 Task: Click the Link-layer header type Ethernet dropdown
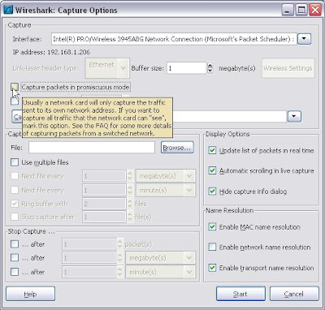click(107, 68)
